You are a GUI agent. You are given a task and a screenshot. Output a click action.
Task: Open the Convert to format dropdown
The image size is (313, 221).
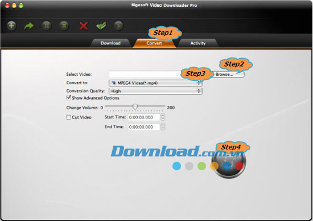click(x=155, y=83)
